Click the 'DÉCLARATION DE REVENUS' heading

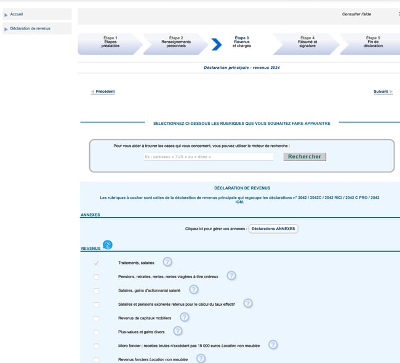pyautogui.click(x=242, y=188)
